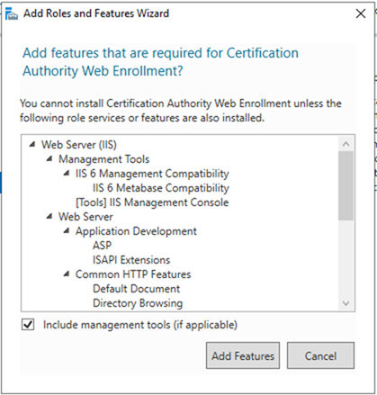377x395 pixels.
Task: Select ISAPI Extensions in the list
Action: tap(131, 260)
